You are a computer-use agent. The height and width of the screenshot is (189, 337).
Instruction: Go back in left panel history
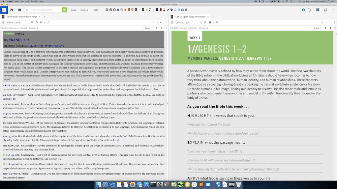coord(153,22)
